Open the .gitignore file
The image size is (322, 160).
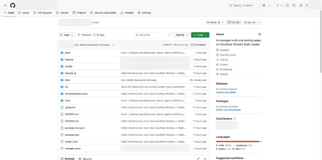(x=70, y=107)
